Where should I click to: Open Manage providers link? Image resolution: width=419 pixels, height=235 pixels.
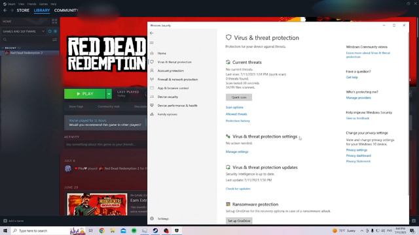tap(358, 98)
